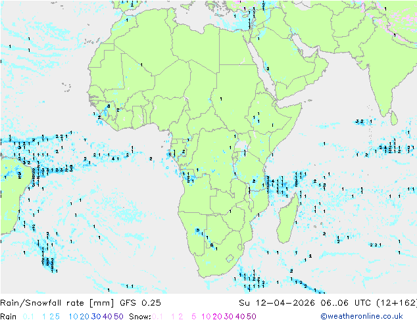This screenshot has width=417, height=322.
Task: Click the '06..06 UTC' time label
Action: click(x=345, y=302)
